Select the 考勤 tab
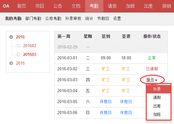Image resolution: width=174 pixels, height=124 pixels. (94, 6)
